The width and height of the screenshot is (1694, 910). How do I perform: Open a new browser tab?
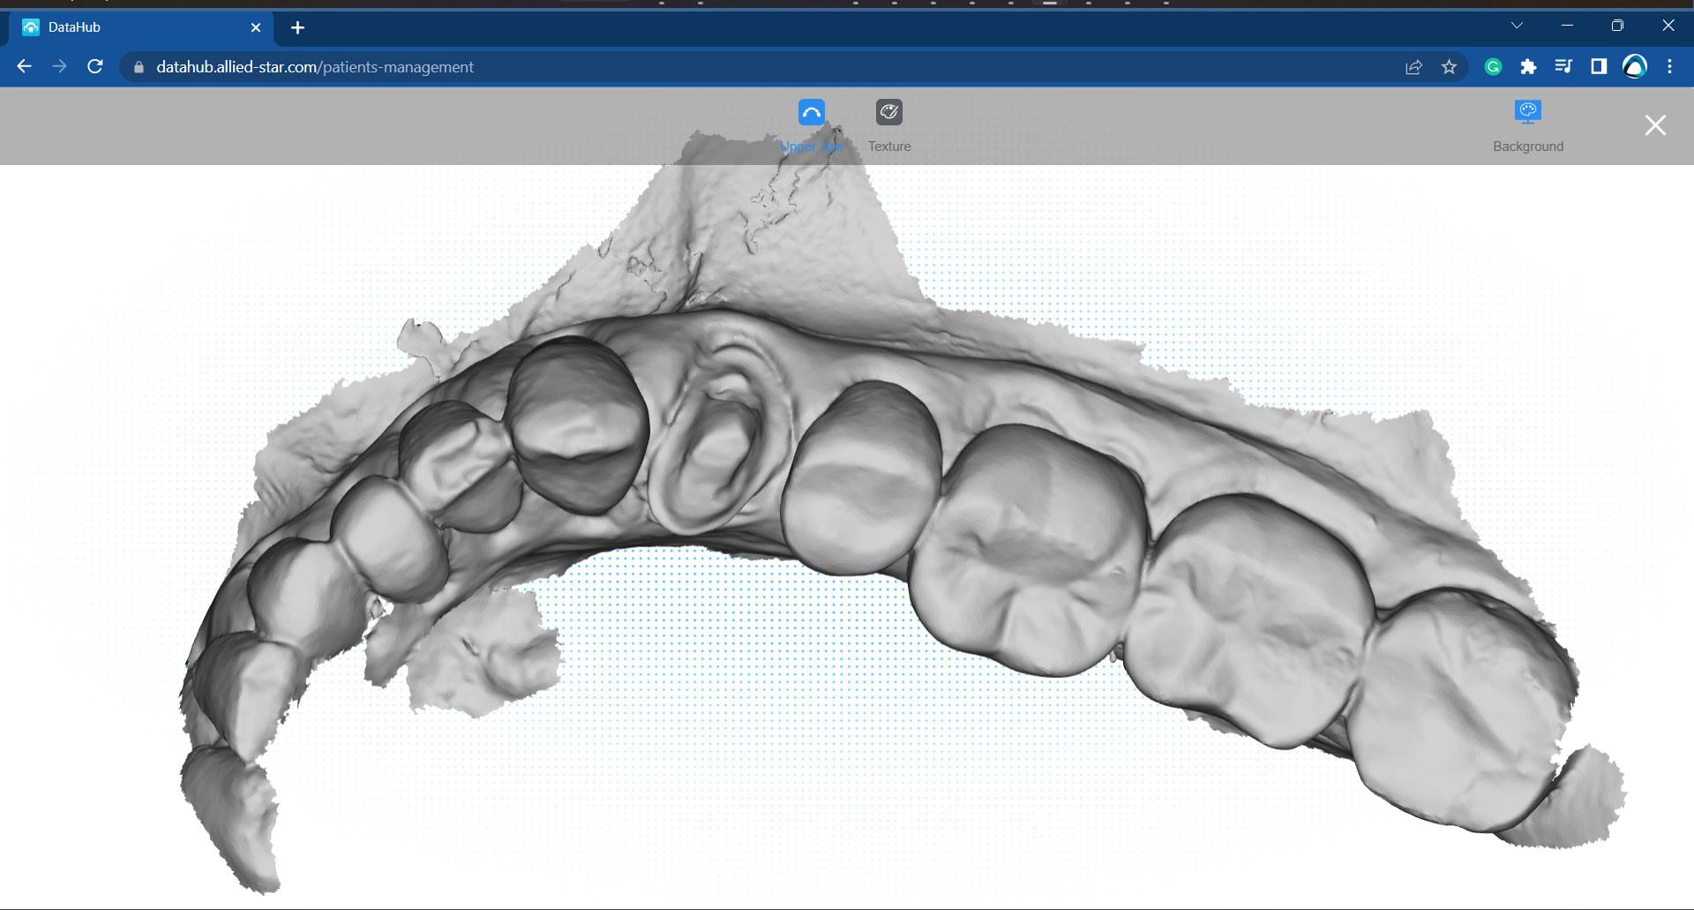(297, 27)
